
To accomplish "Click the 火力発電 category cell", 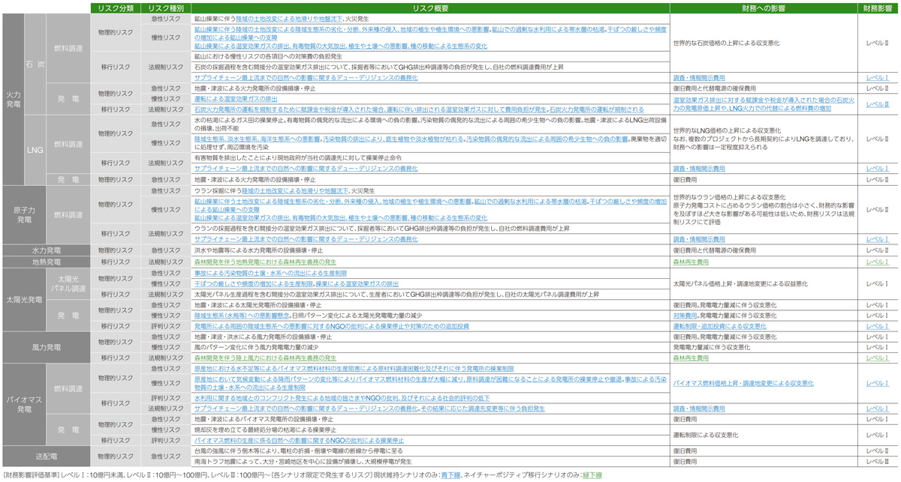I will [14, 99].
